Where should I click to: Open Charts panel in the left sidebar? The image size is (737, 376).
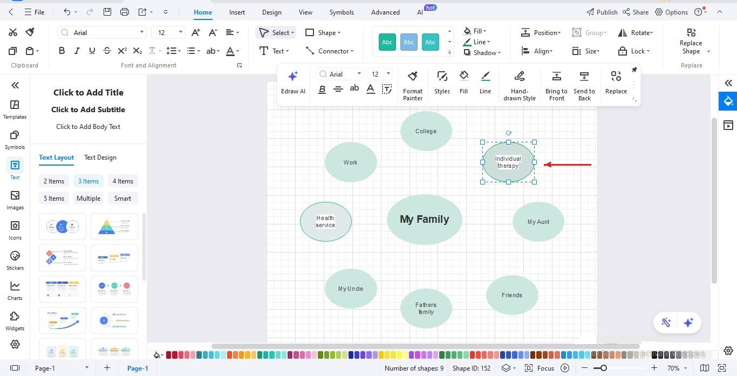15,290
